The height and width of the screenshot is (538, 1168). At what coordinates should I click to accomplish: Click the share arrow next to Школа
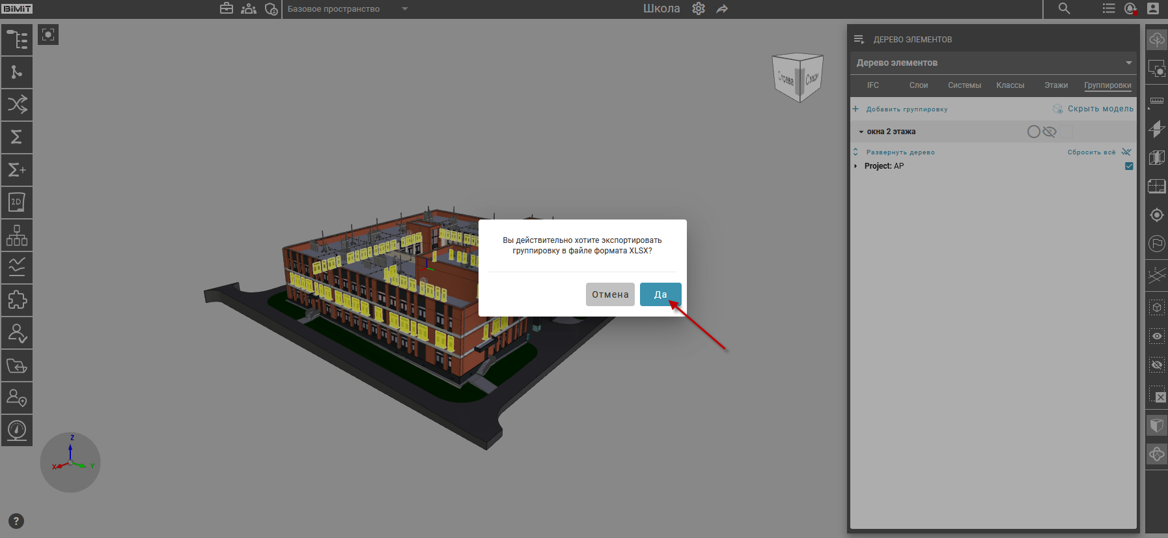tap(722, 8)
